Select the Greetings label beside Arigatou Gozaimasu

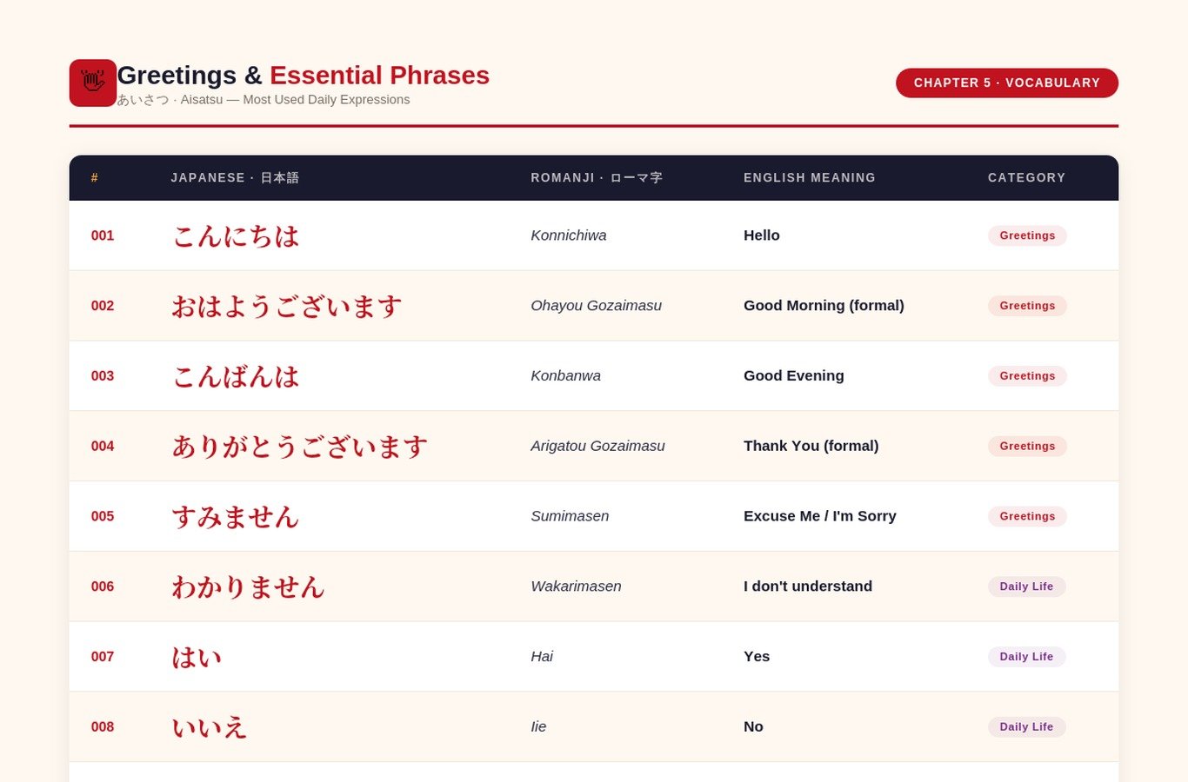(x=1027, y=446)
